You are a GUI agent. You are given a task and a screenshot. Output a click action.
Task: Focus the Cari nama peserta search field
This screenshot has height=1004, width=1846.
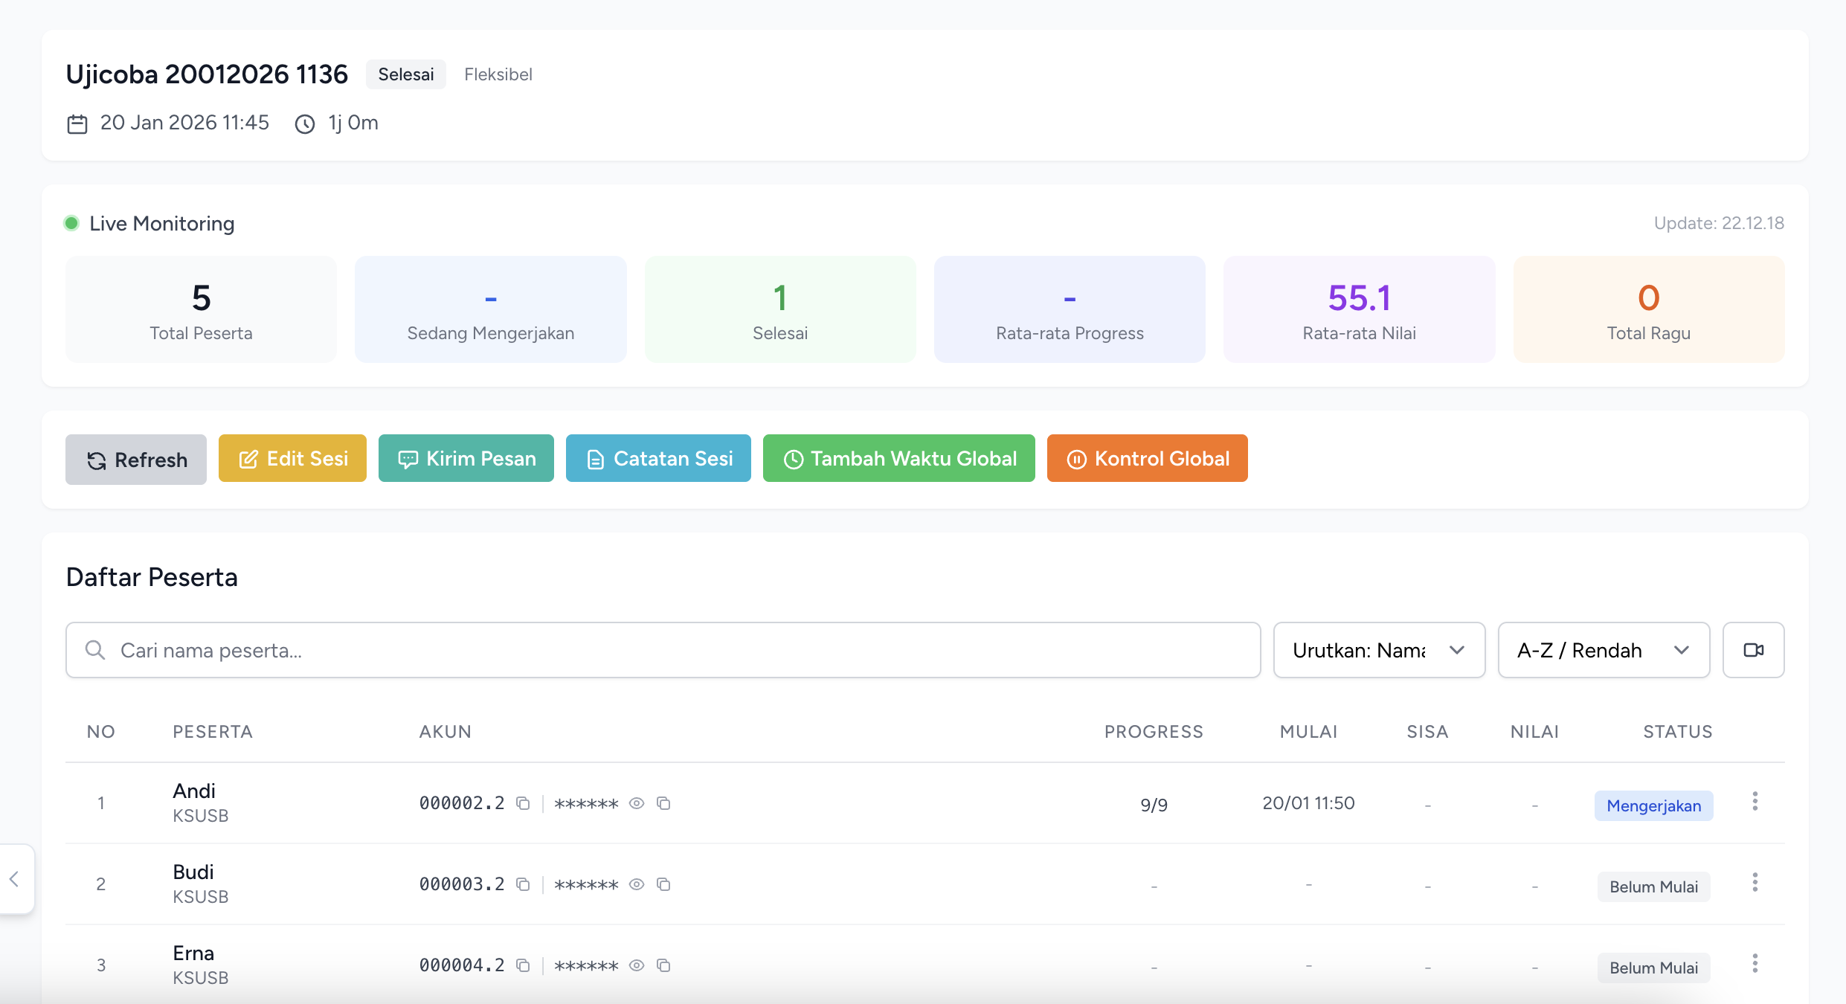click(663, 650)
